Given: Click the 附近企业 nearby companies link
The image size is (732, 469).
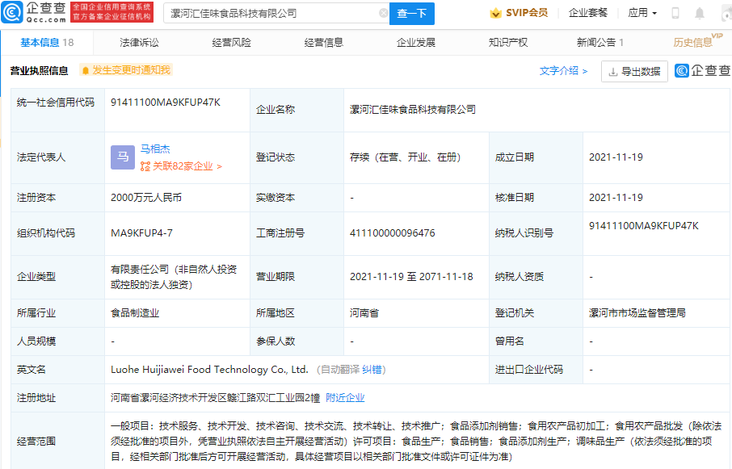Looking at the screenshot, I should 345,397.
